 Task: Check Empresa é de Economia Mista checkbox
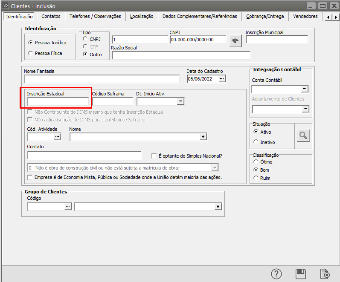pyautogui.click(x=30, y=177)
